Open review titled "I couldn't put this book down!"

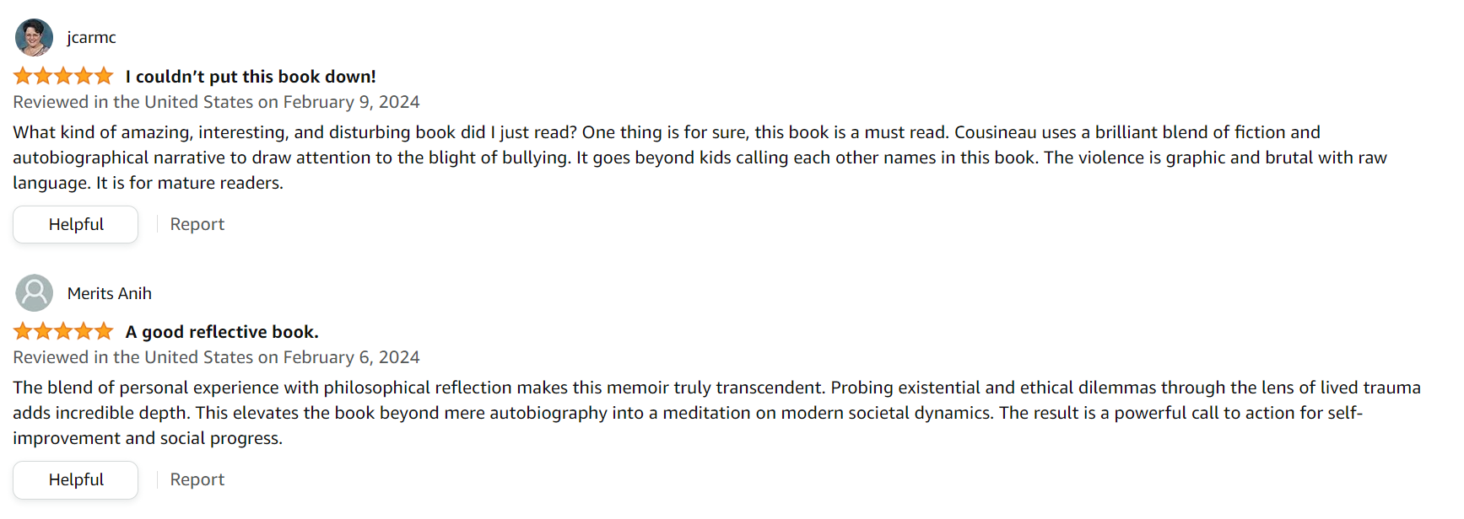tap(251, 77)
